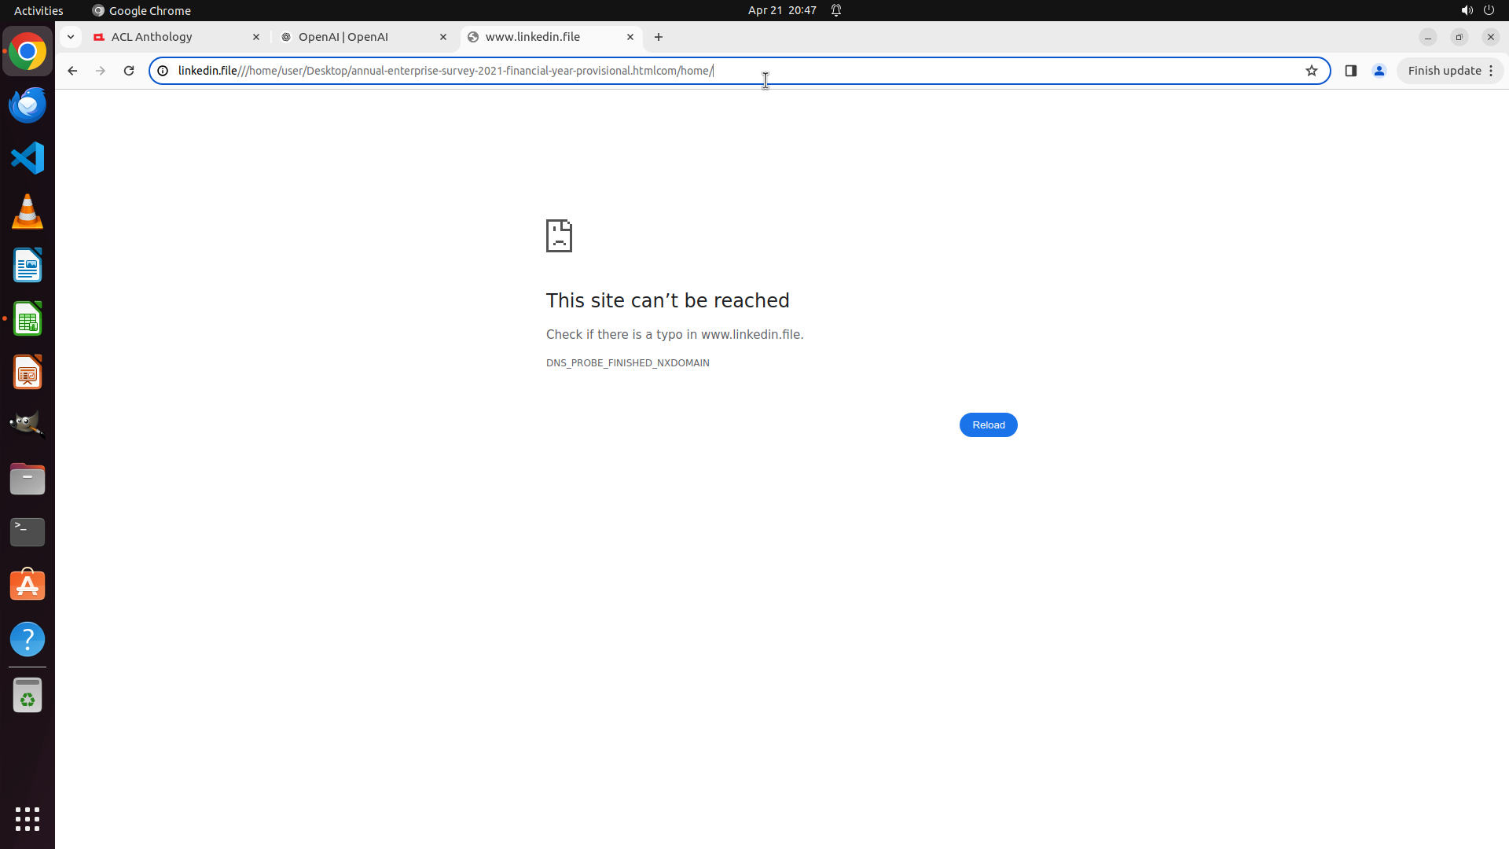Image resolution: width=1509 pixels, height=849 pixels.
Task: Open LibreOffice Calc from the dock
Action: (28, 319)
